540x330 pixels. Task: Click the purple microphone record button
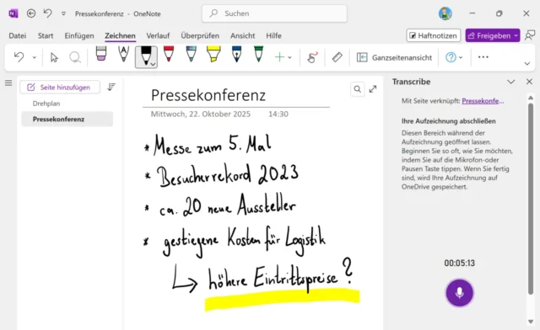[459, 293]
